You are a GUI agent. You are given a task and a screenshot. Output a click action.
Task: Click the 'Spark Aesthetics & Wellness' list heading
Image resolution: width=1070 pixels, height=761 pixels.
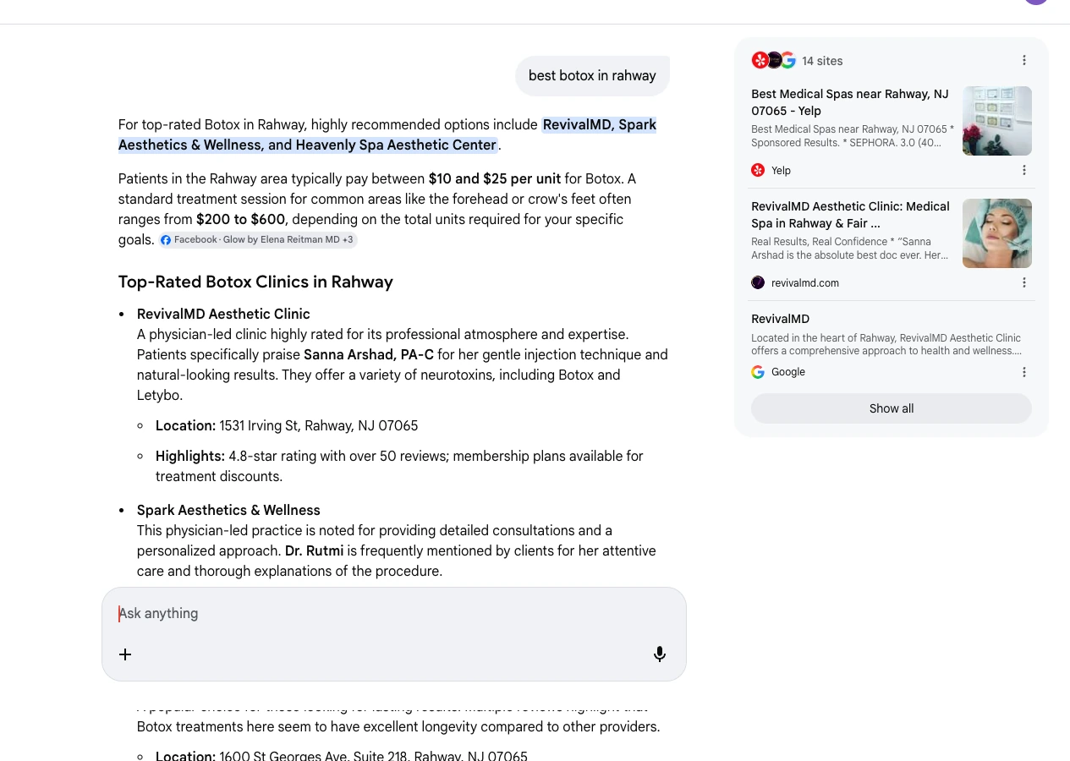tap(228, 510)
